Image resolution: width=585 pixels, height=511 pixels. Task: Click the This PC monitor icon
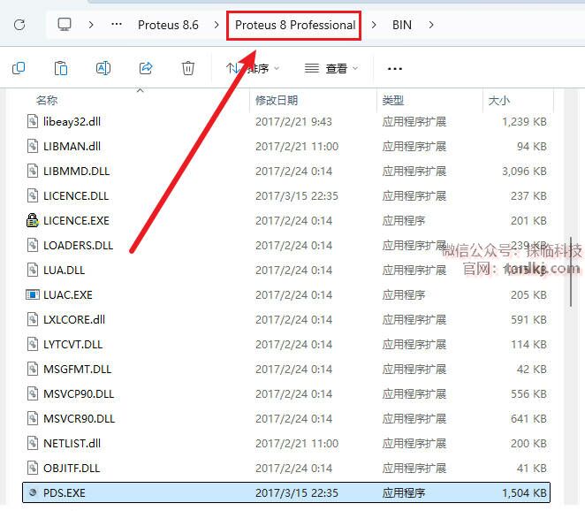coord(65,25)
